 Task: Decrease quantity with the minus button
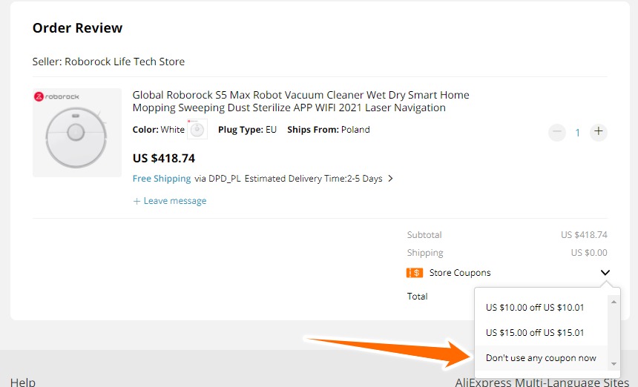[x=557, y=133]
